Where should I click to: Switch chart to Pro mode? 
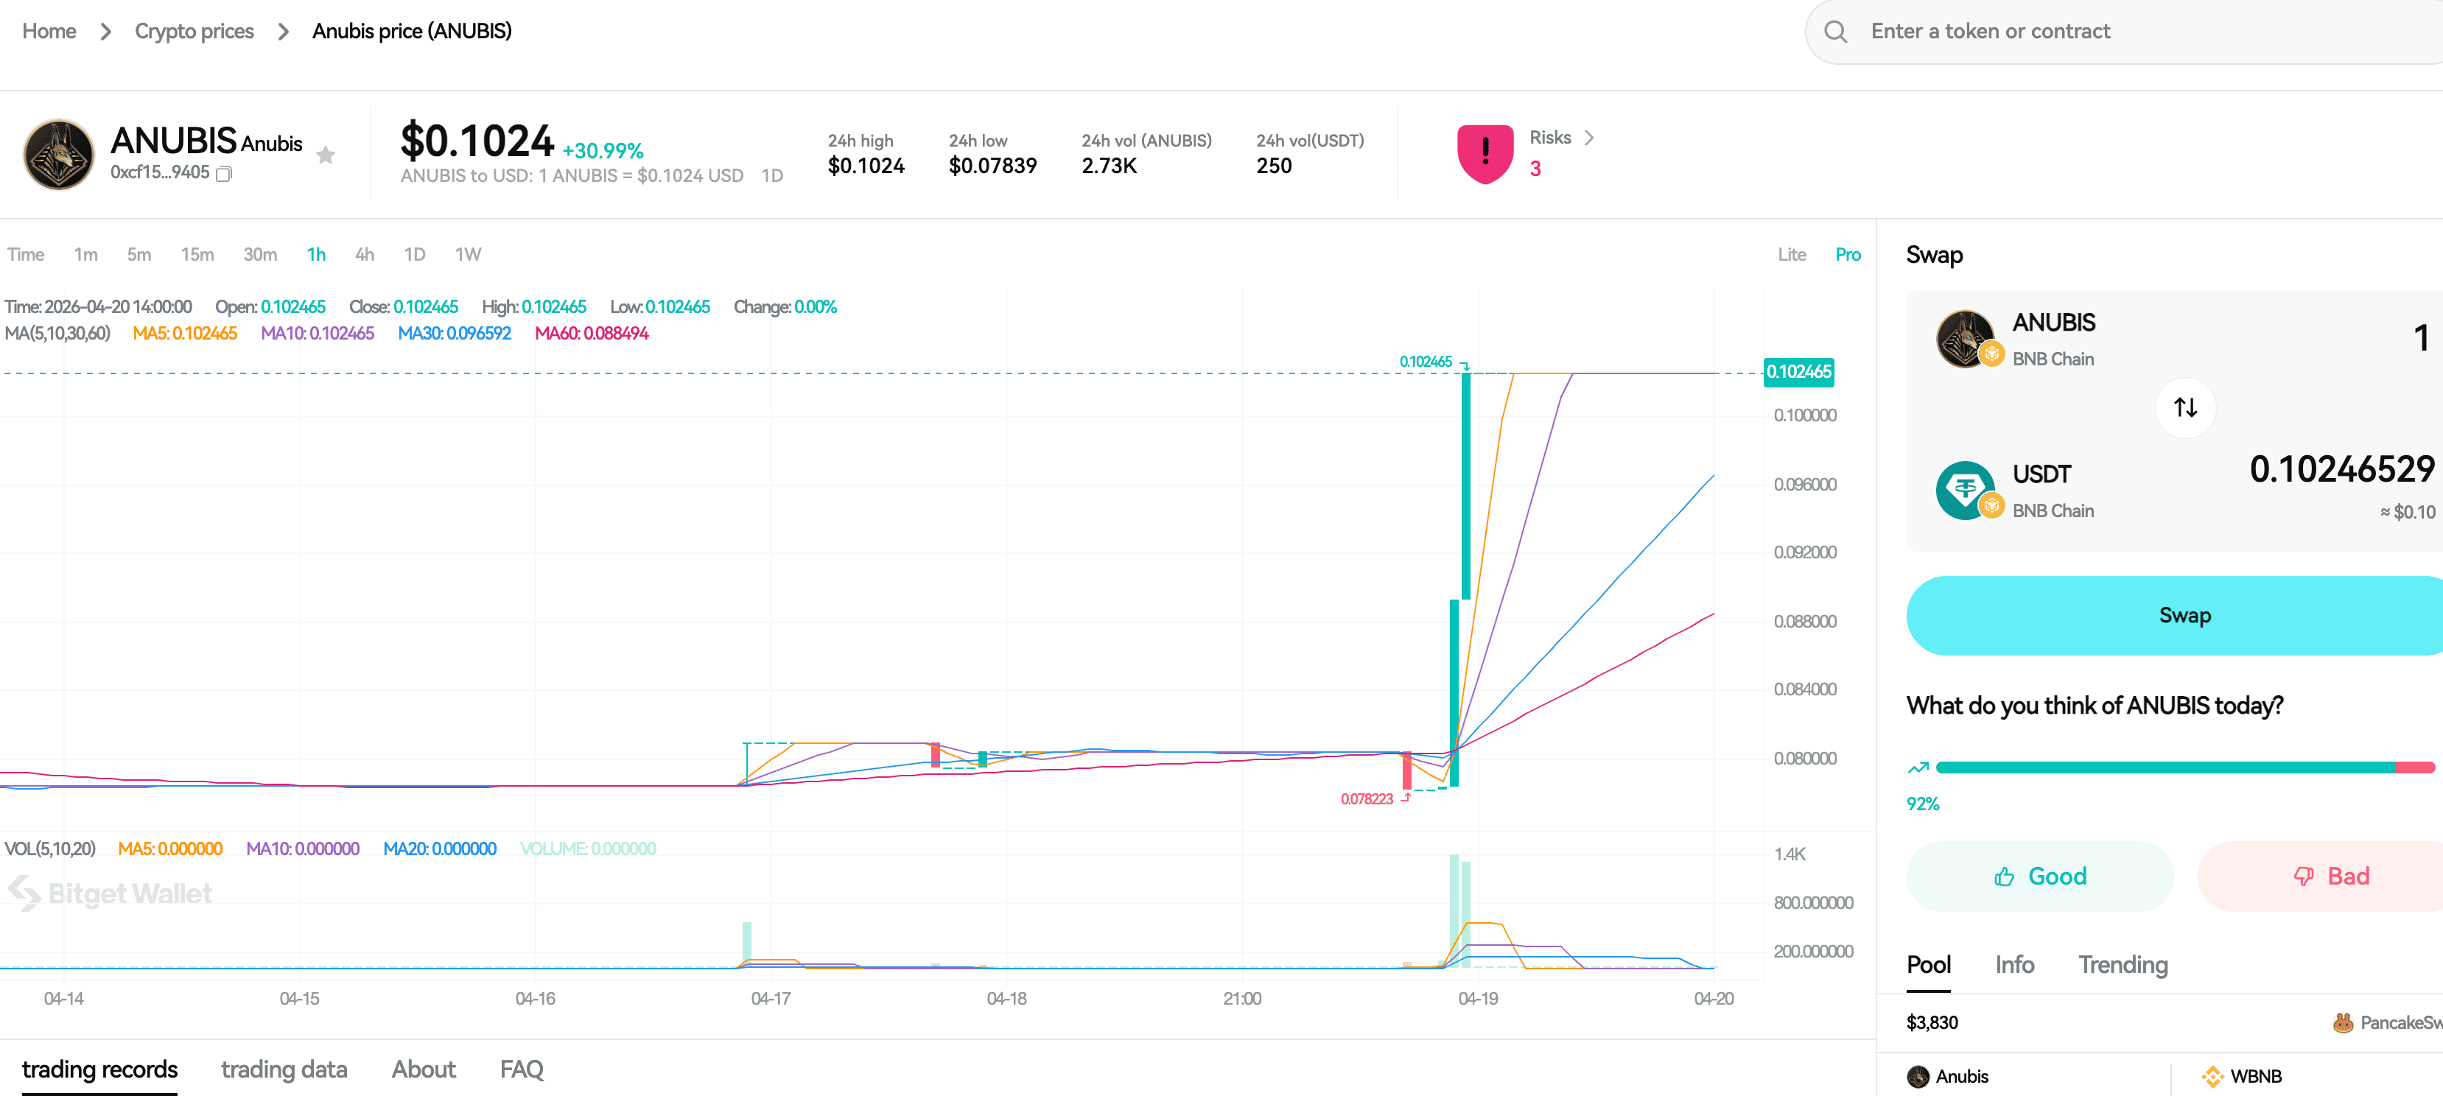(x=1846, y=254)
